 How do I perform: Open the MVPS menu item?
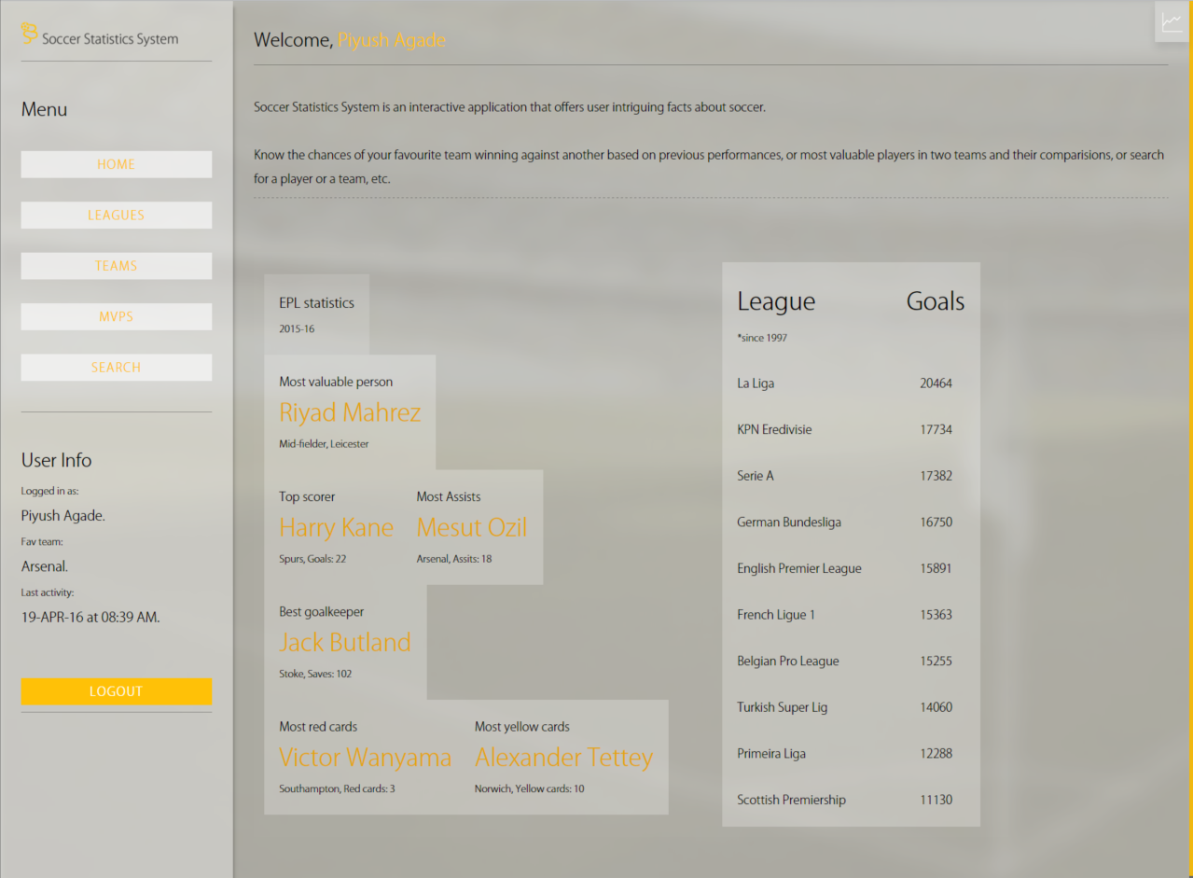click(117, 316)
